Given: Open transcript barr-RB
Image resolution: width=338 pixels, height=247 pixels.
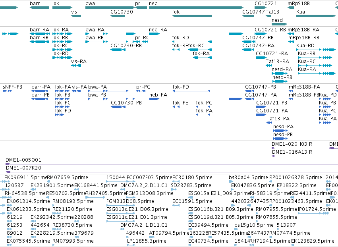Looking at the screenshot, I should (39, 38).
